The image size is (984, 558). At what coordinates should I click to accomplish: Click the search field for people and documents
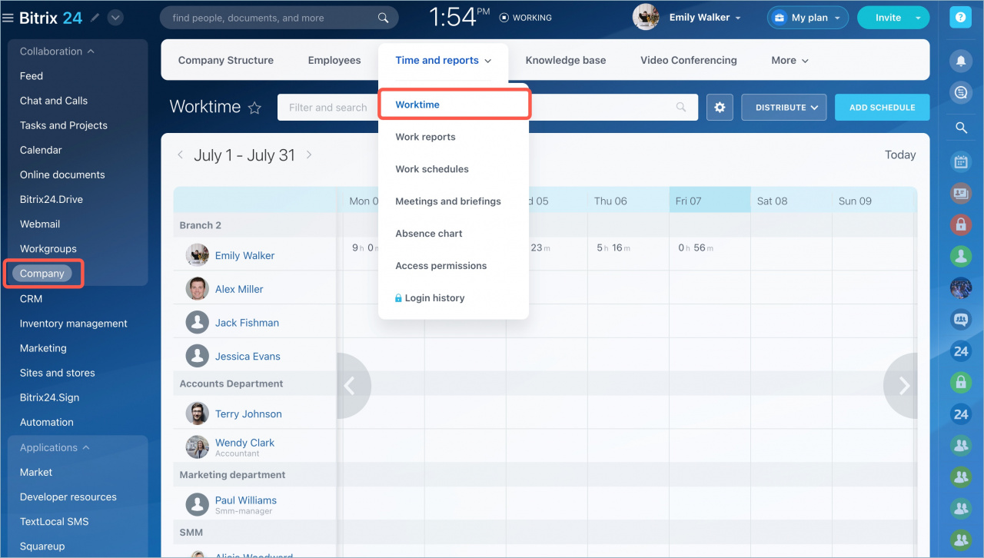tap(279, 18)
